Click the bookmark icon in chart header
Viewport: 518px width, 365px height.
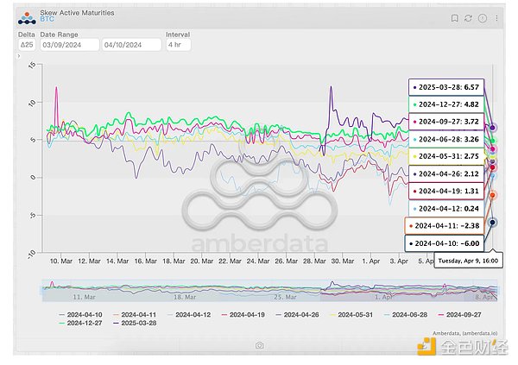455,18
